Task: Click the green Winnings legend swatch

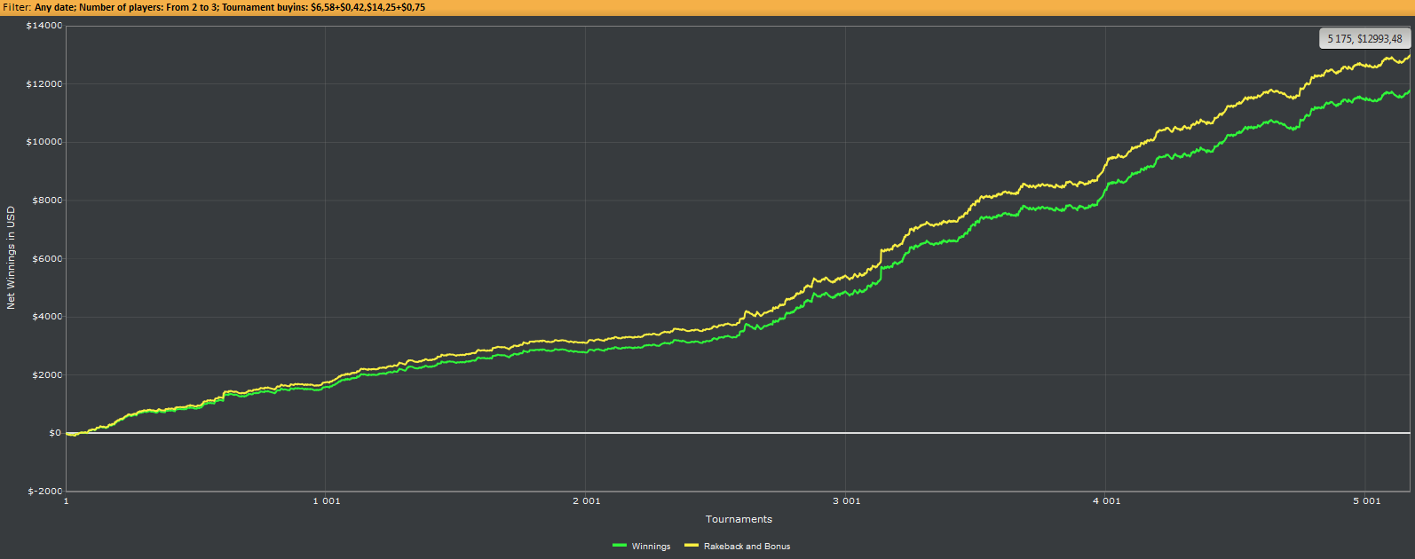Action: [620, 546]
